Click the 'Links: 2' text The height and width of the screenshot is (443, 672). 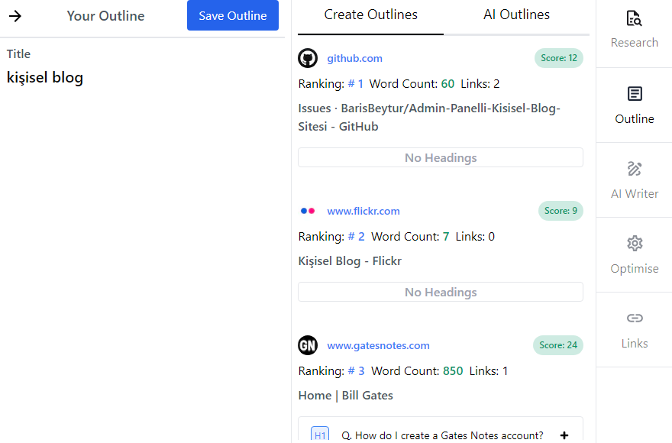pos(480,83)
